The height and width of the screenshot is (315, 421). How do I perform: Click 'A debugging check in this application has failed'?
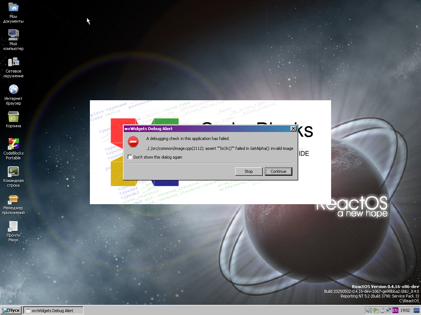click(x=188, y=139)
